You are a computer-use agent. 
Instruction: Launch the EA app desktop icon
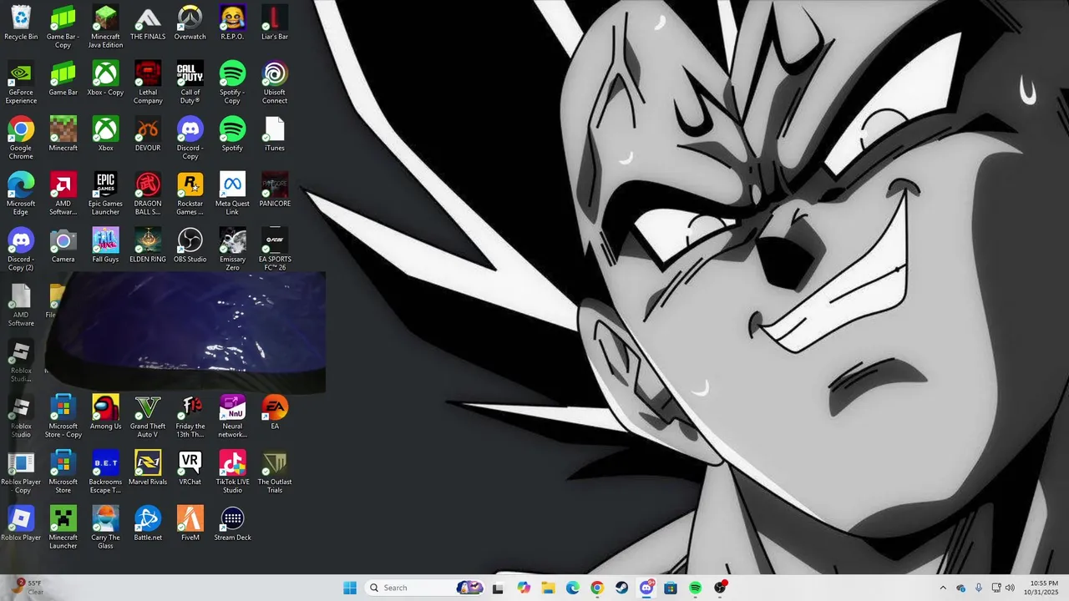pos(275,413)
